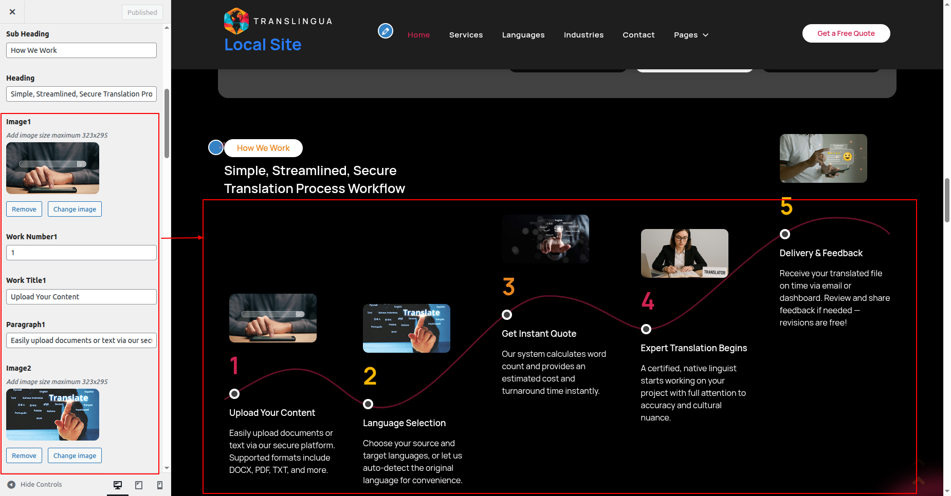Click the Get a Free Quote button
Image resolution: width=951 pixels, height=496 pixels.
coord(846,33)
